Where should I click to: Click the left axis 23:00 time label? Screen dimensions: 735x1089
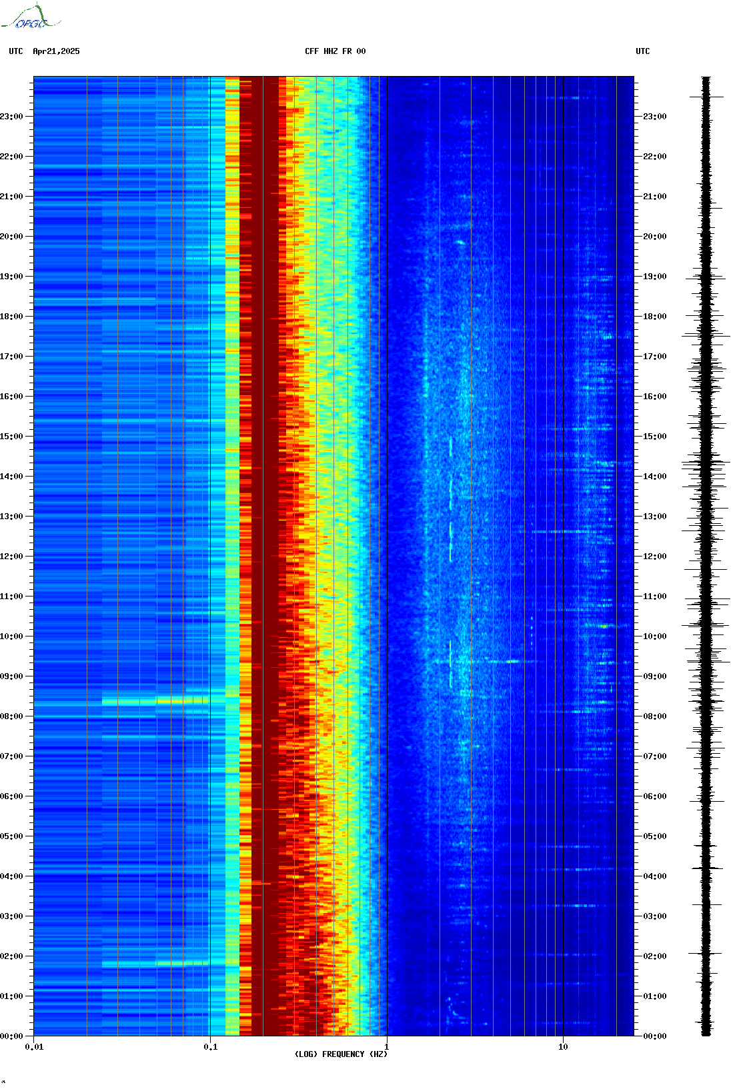pyautogui.click(x=11, y=117)
